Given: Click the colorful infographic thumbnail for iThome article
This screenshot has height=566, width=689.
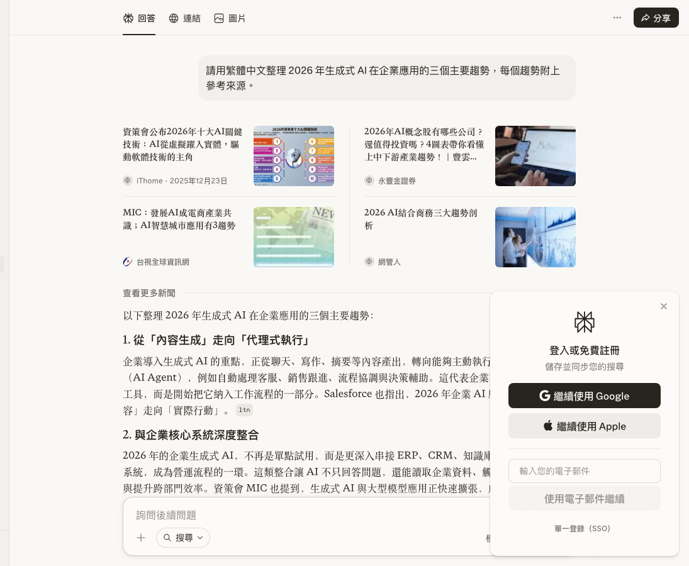Looking at the screenshot, I should [x=293, y=156].
